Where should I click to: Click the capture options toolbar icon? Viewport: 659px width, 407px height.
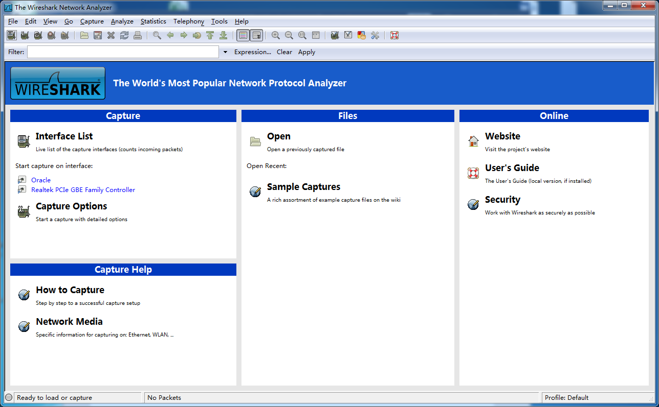(25, 35)
